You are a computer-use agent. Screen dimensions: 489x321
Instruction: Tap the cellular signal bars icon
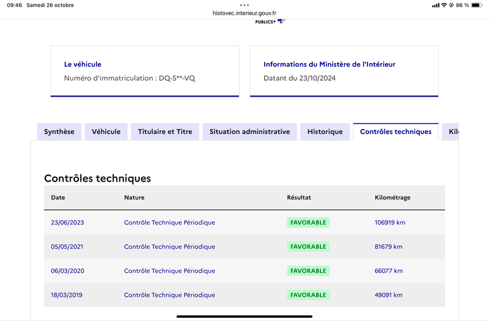[x=436, y=6]
